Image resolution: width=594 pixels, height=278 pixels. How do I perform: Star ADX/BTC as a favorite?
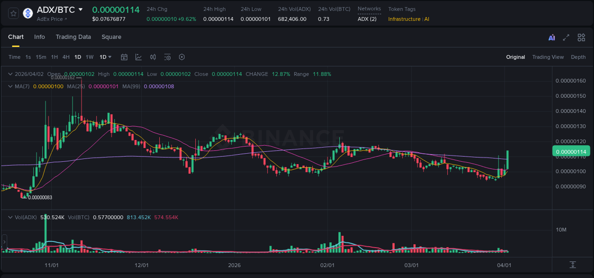[x=13, y=13]
